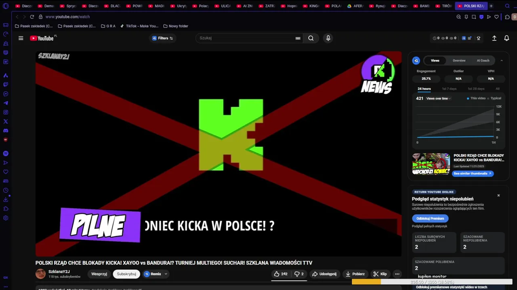Screen dimensions: 517x290
Task: Dislike the video with thumbs down
Action: pyautogui.click(x=299, y=274)
